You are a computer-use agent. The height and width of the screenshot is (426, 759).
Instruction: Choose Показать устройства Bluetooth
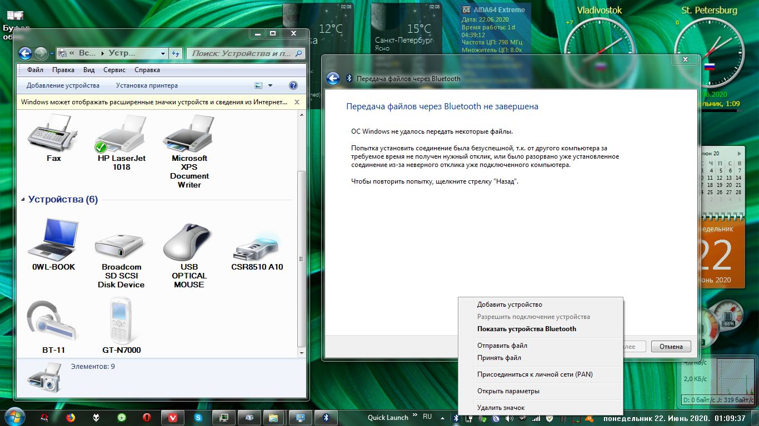(x=540, y=329)
